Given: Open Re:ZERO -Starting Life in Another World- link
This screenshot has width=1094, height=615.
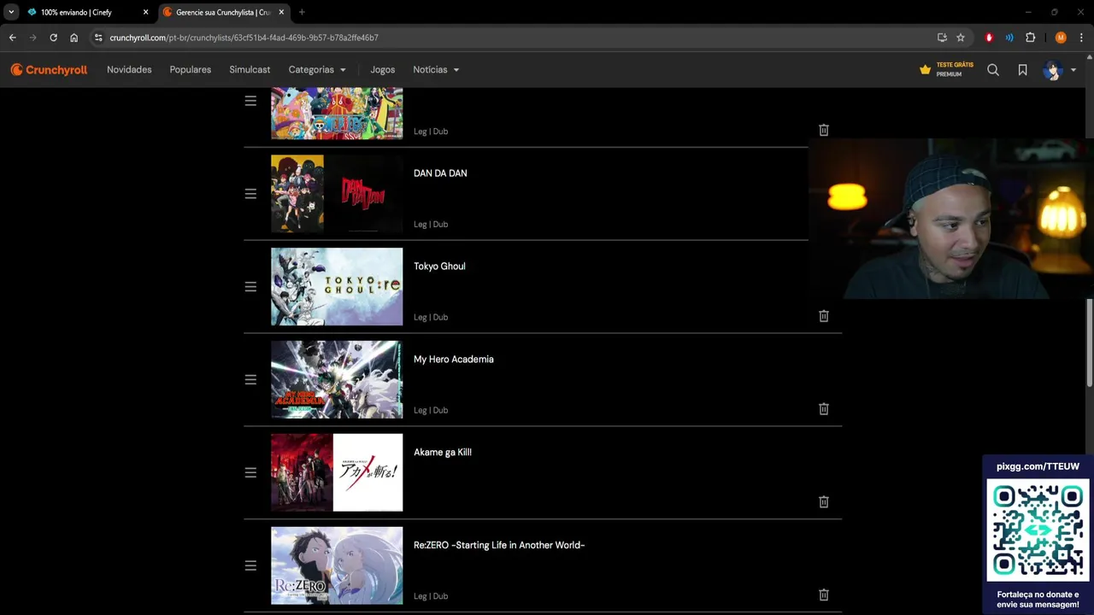Looking at the screenshot, I should point(499,545).
